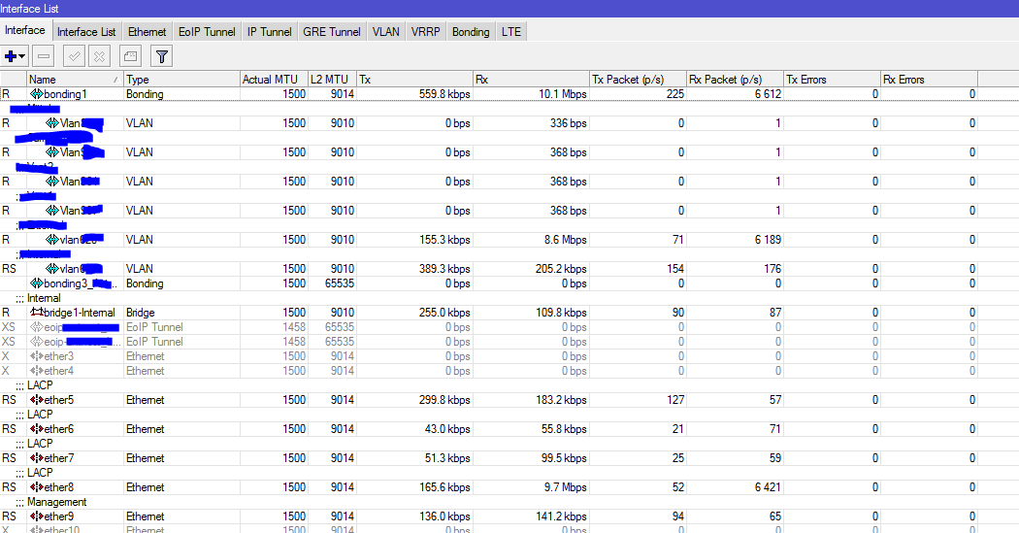Viewport: 1019px width, 533px height.
Task: Click the Type column header
Action: (182, 80)
